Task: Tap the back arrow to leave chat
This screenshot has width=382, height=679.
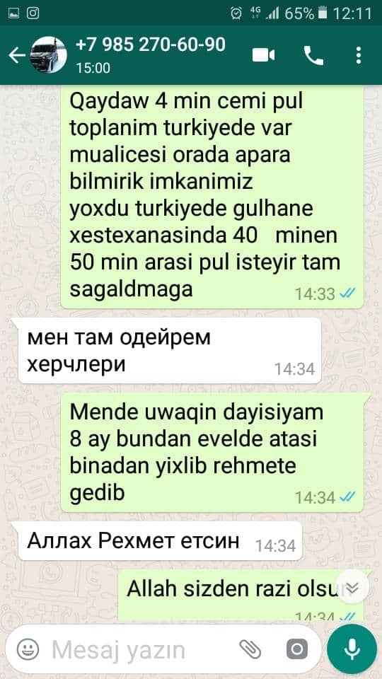Action: (17, 55)
